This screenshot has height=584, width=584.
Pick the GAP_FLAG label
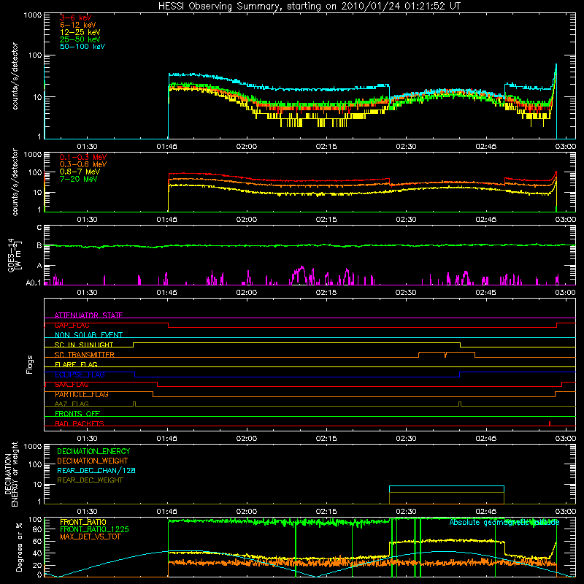72,325
